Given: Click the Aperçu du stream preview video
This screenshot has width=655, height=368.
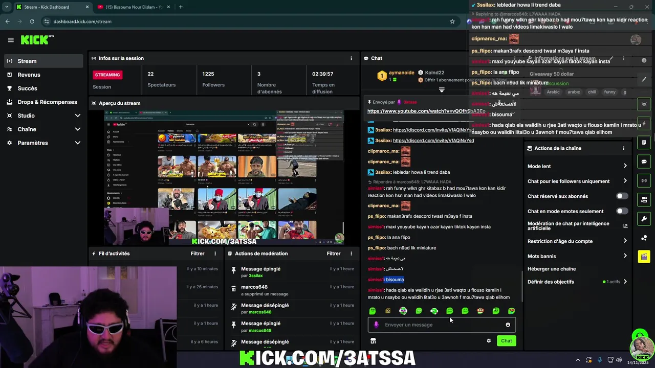Looking at the screenshot, I should click(224, 178).
